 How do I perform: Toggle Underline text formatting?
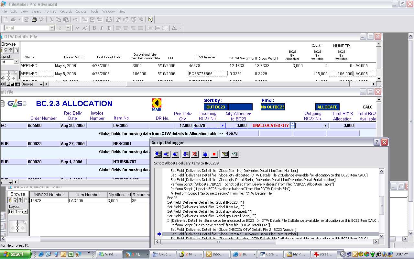109,28
